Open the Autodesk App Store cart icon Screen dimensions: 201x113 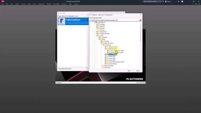179,1
